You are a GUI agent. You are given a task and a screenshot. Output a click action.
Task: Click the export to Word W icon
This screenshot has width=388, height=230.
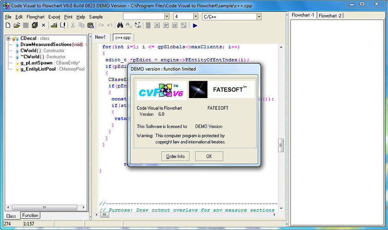(x=166, y=25)
